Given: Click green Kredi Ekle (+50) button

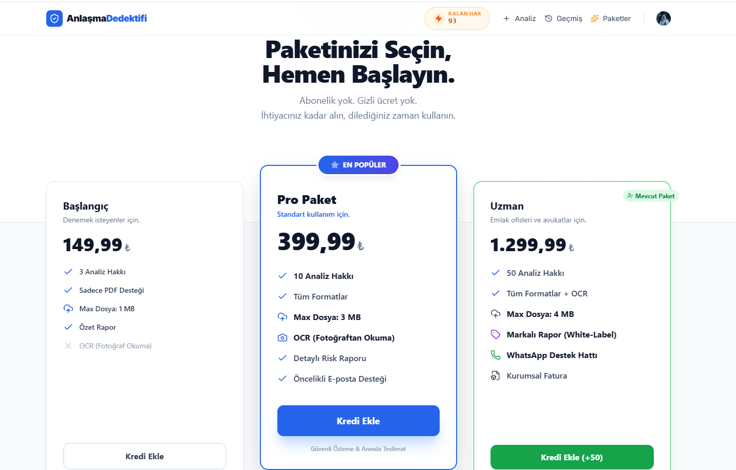Looking at the screenshot, I should click(x=572, y=457).
